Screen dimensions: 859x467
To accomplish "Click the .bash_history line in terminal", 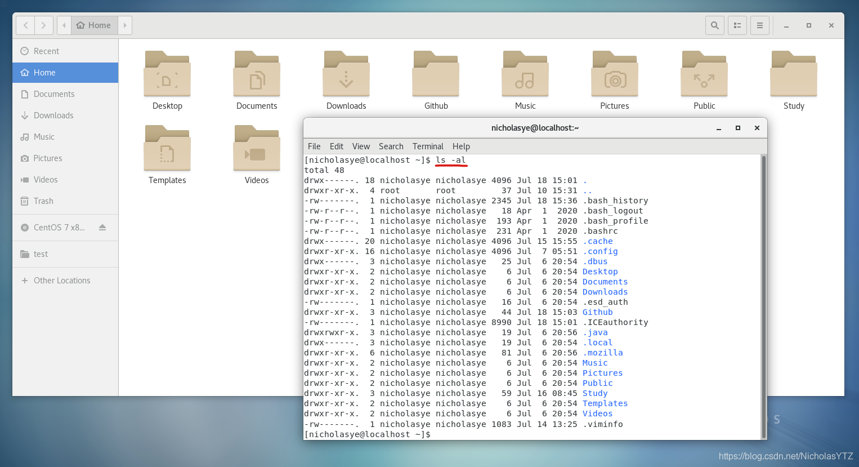I will tap(476, 201).
